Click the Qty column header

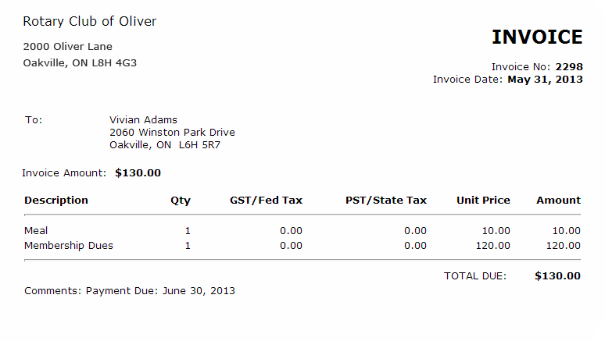click(x=181, y=200)
